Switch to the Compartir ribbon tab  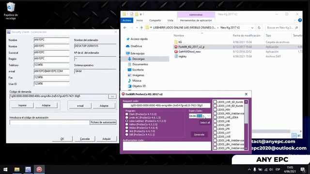click(155, 20)
